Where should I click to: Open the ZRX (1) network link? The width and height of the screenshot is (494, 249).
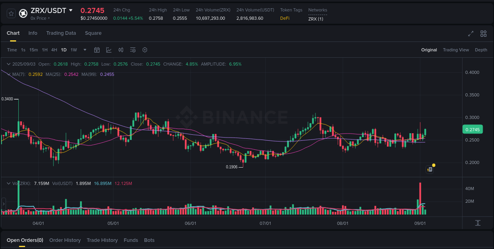[316, 19]
